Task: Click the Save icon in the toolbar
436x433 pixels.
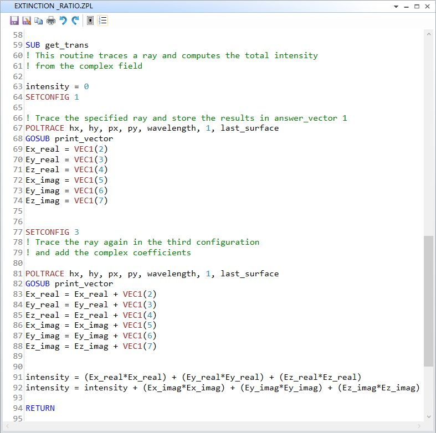Action: [14, 20]
